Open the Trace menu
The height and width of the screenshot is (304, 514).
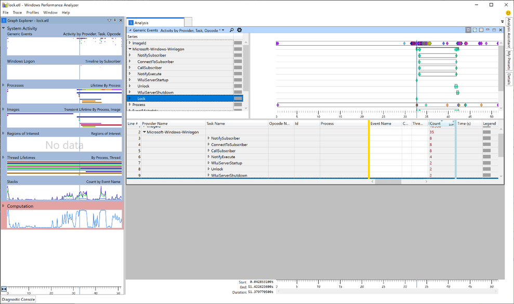tap(17, 12)
